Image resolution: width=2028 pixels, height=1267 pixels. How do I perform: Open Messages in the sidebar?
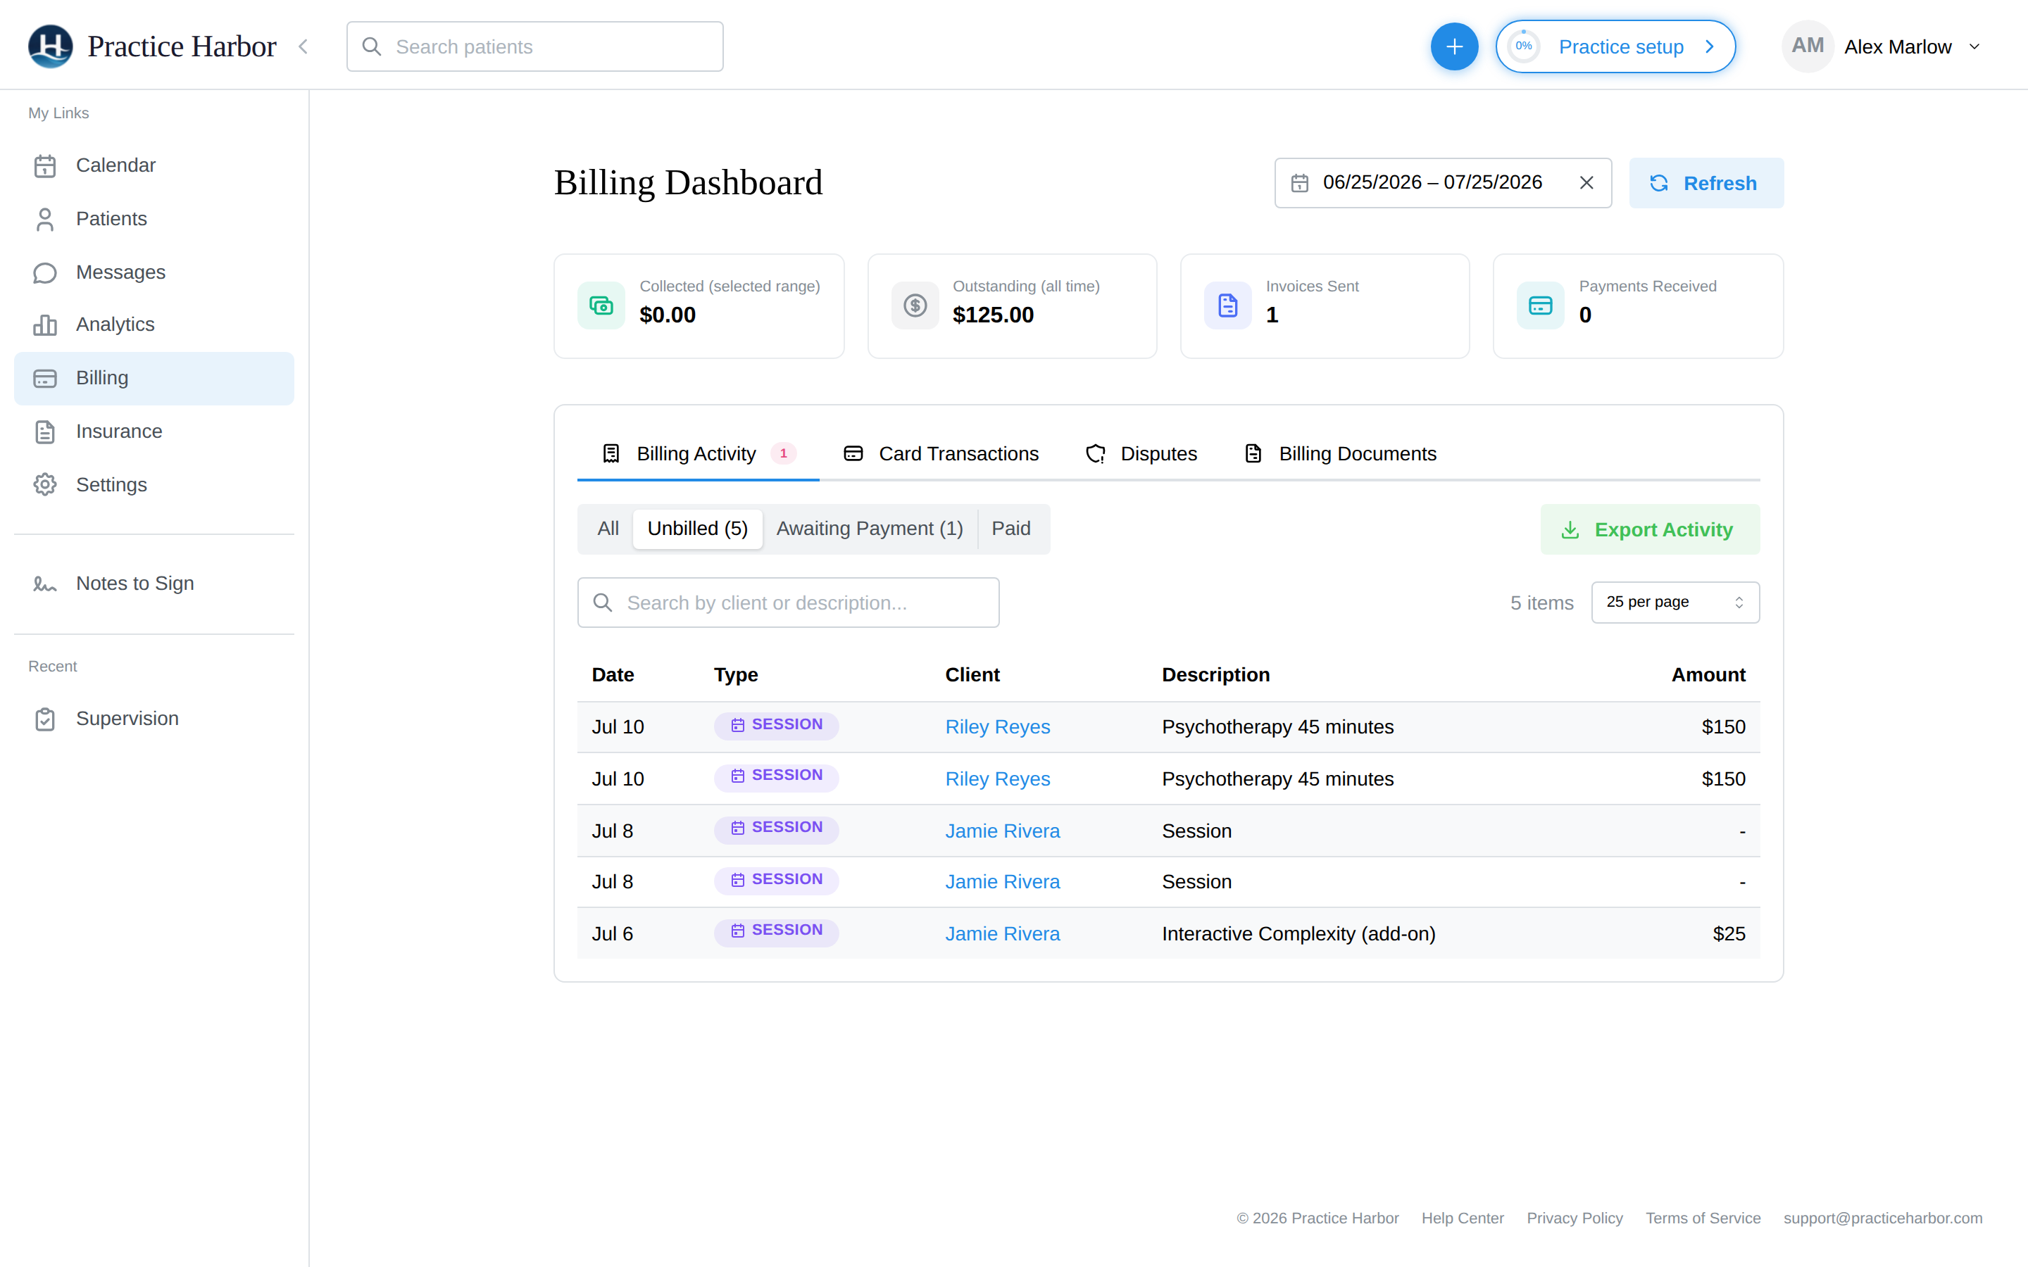[x=154, y=272]
